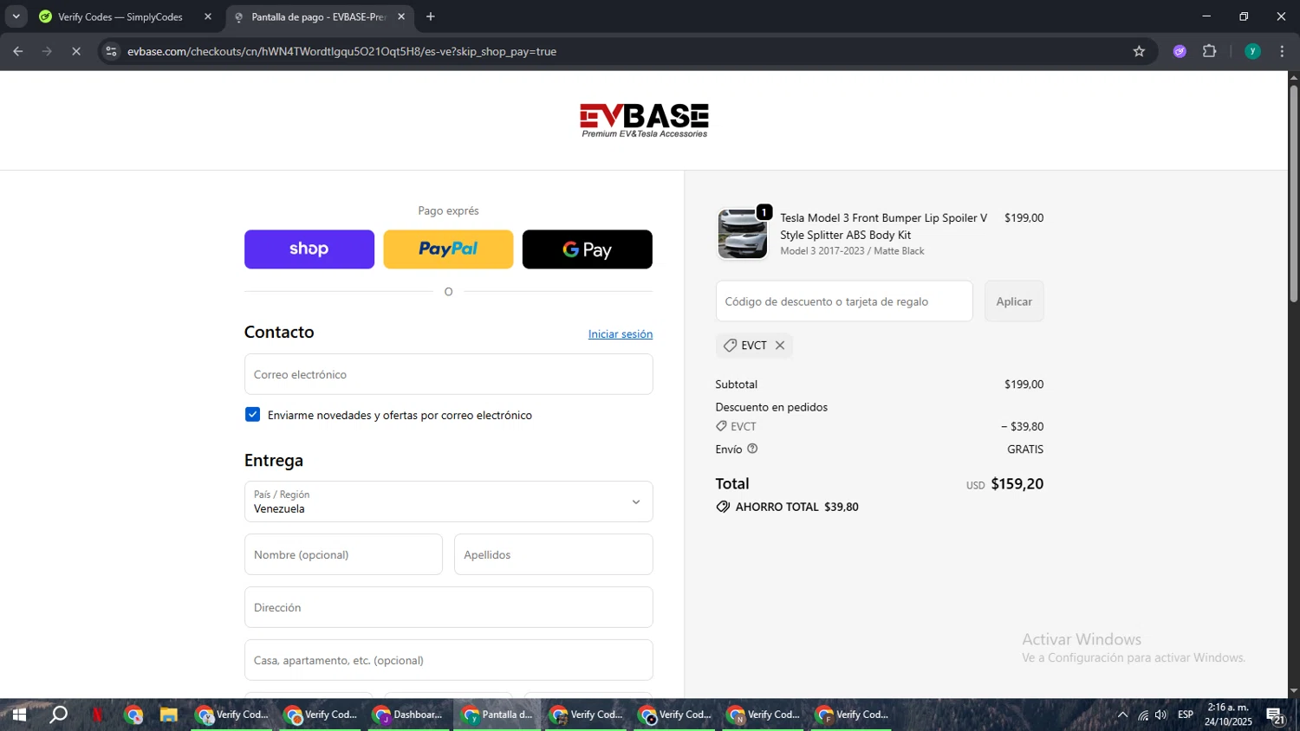Open the Chrome profile avatar
1300x731 pixels.
click(1252, 51)
